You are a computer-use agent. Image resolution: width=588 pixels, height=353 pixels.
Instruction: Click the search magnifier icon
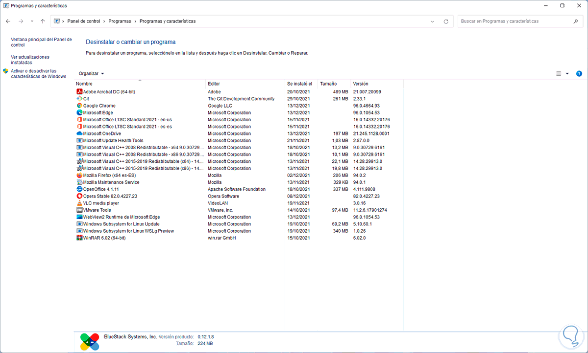pos(576,22)
